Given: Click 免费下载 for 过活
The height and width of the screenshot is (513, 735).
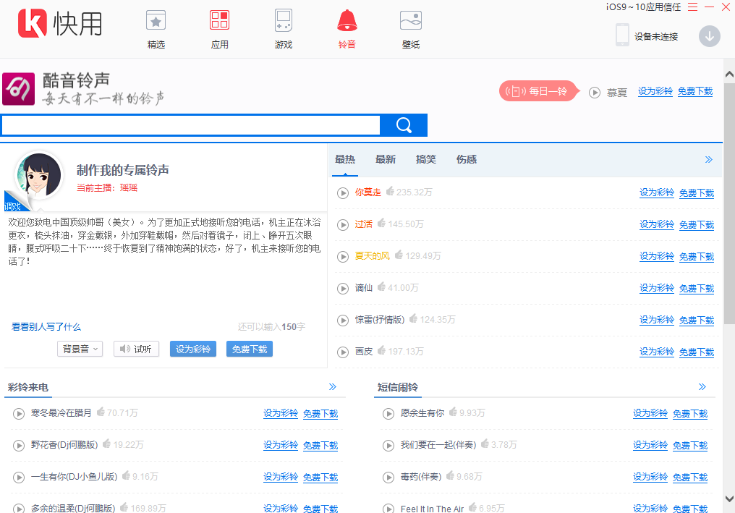Looking at the screenshot, I should (x=696, y=224).
